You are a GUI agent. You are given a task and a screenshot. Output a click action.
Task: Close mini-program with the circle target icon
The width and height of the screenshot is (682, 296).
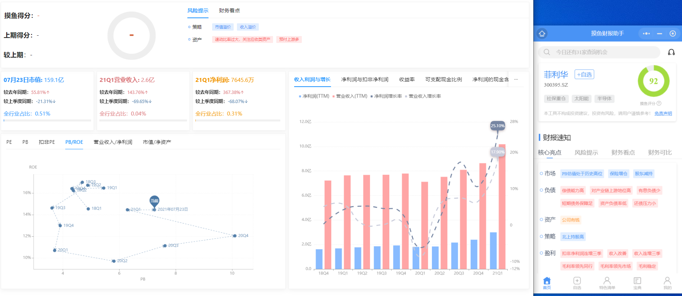click(673, 33)
